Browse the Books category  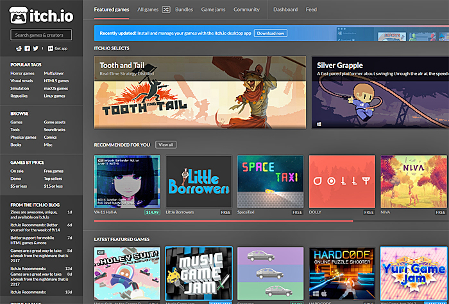tap(16, 145)
